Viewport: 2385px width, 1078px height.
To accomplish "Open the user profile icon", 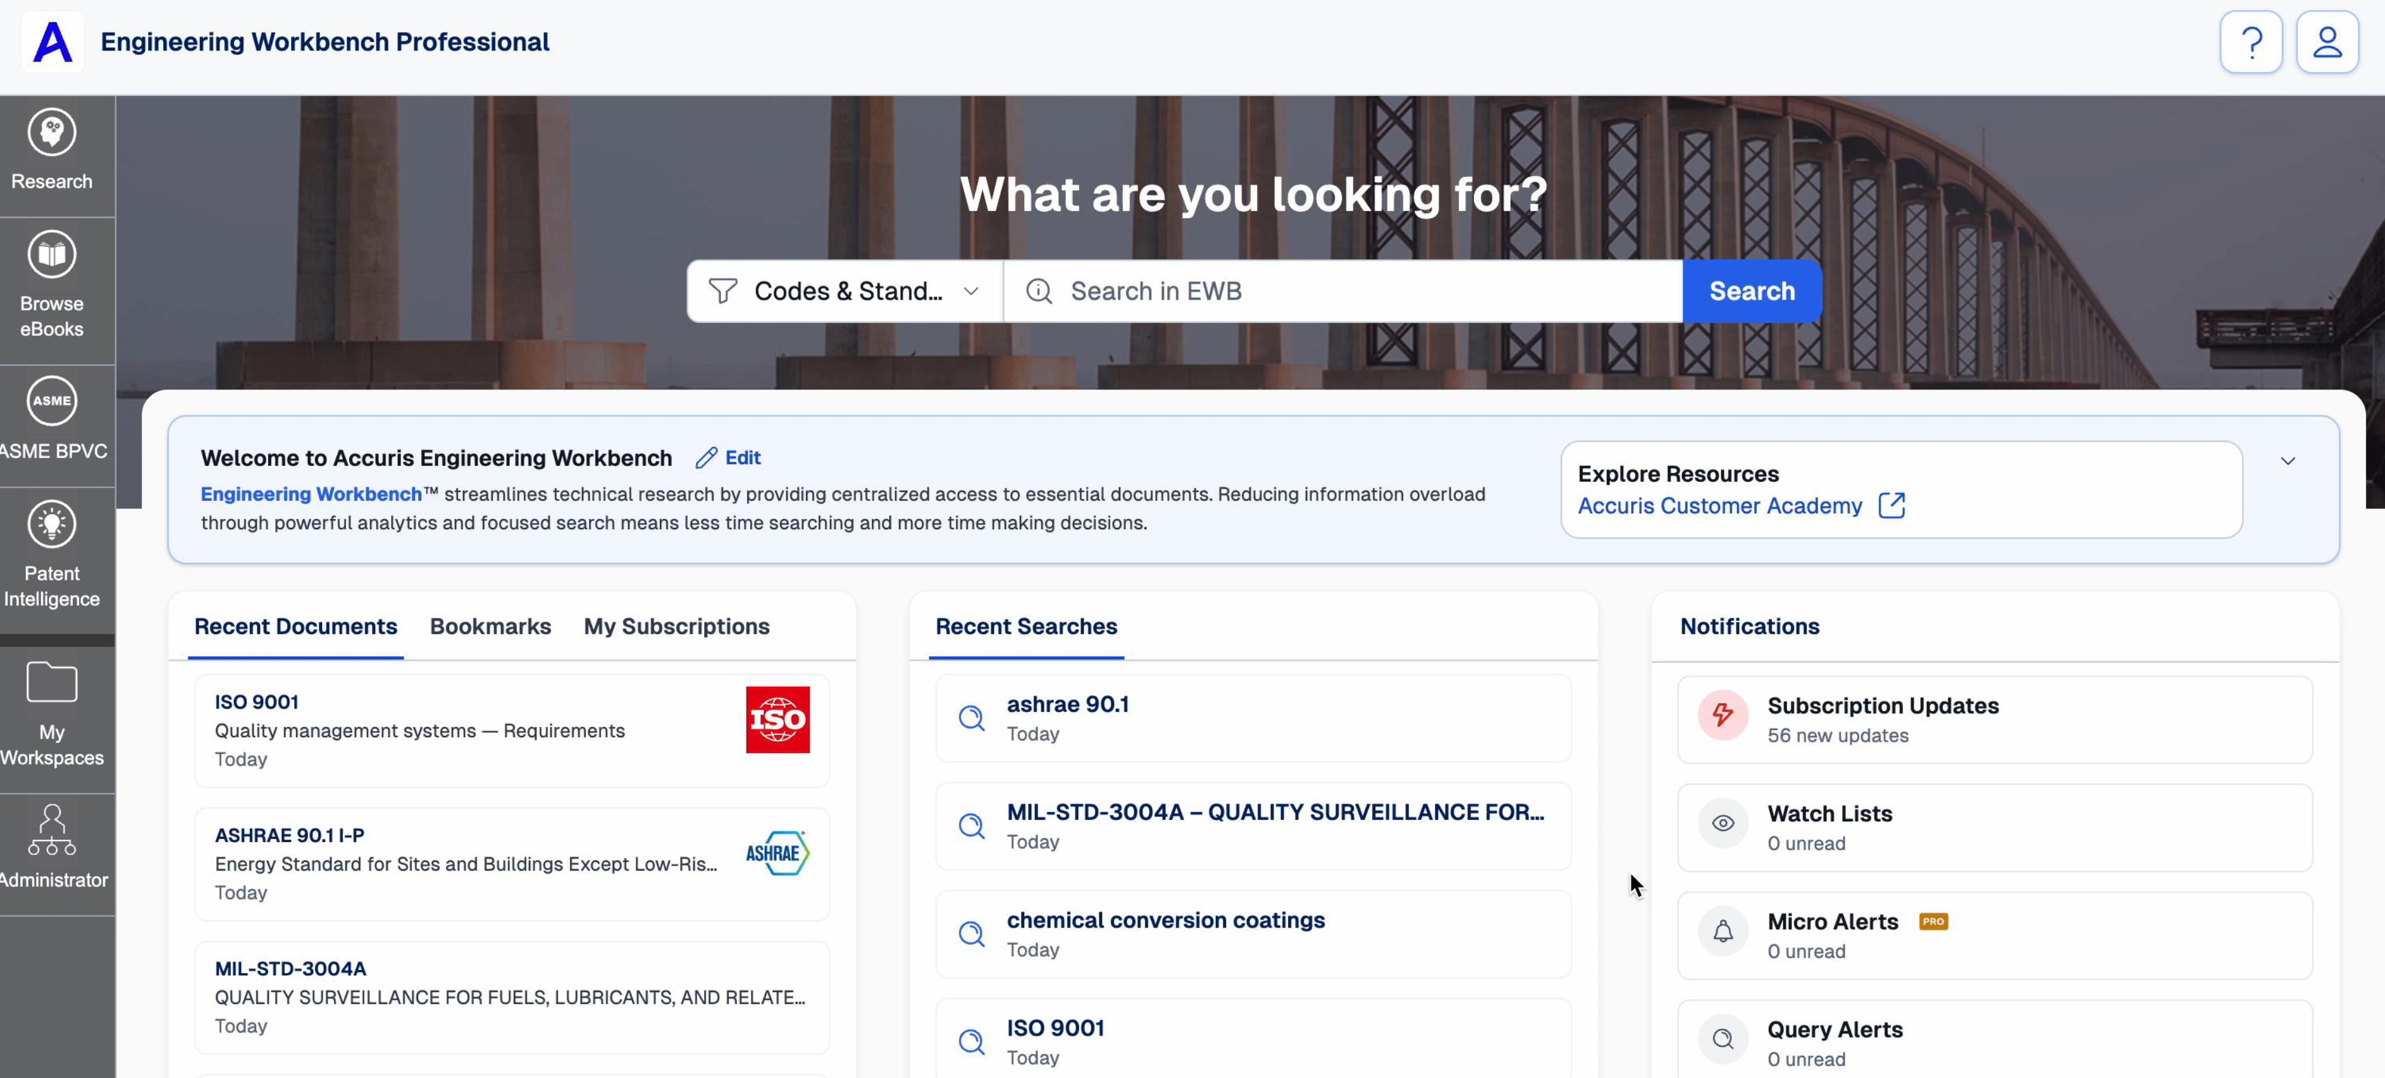I will (x=2327, y=42).
